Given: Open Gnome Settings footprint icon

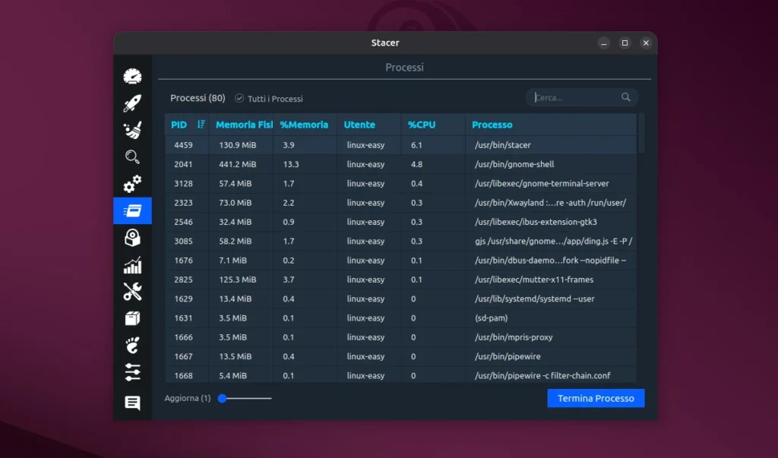Looking at the screenshot, I should point(132,346).
